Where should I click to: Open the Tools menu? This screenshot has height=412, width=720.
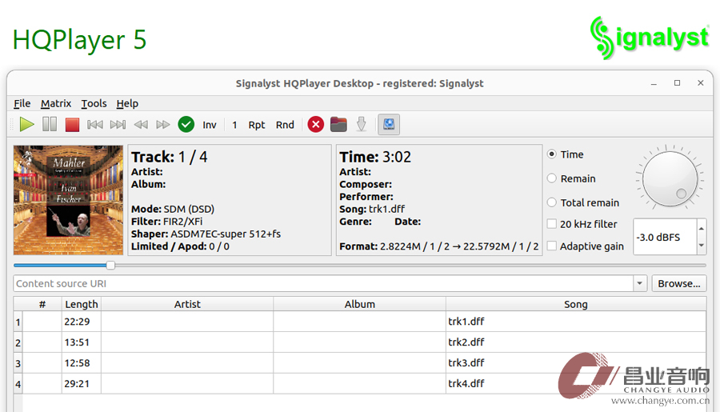[x=94, y=104]
